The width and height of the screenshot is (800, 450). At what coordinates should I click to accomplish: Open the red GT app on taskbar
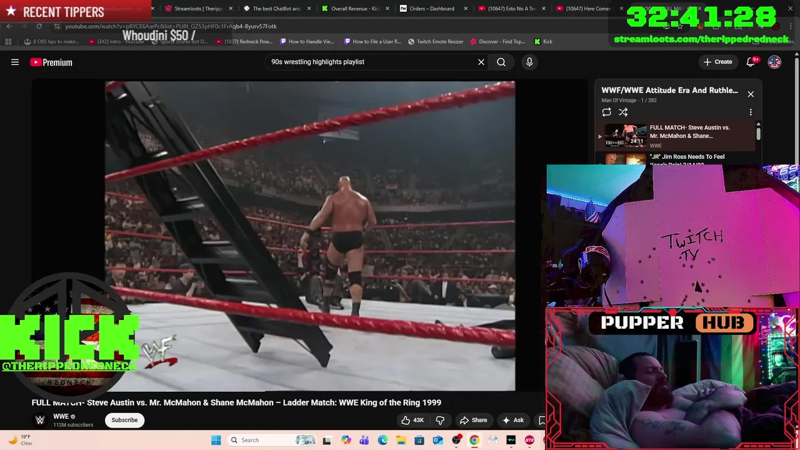530,440
